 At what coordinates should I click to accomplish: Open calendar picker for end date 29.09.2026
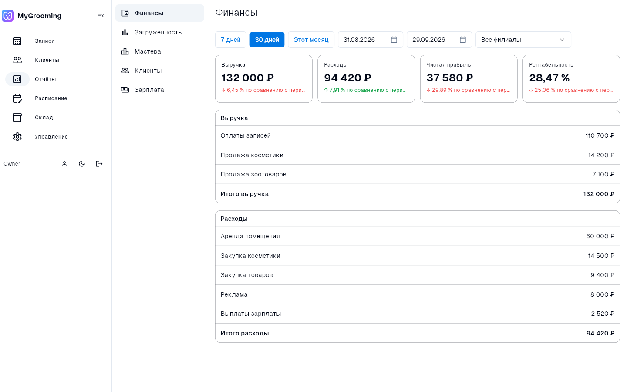point(463,40)
